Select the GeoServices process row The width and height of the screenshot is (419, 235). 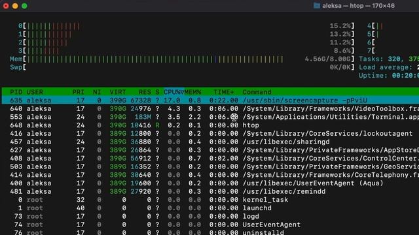[210, 166]
